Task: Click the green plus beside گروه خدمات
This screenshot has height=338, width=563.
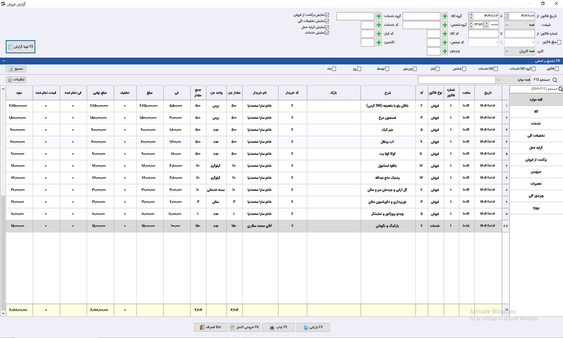Action: pyautogui.click(x=379, y=16)
